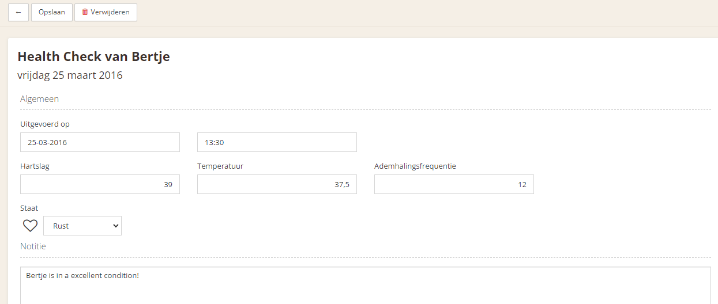Change the Ademhalingsfrequentie value 12

click(x=454, y=184)
